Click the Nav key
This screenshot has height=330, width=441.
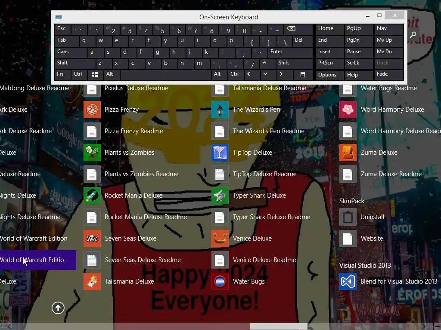point(389,29)
